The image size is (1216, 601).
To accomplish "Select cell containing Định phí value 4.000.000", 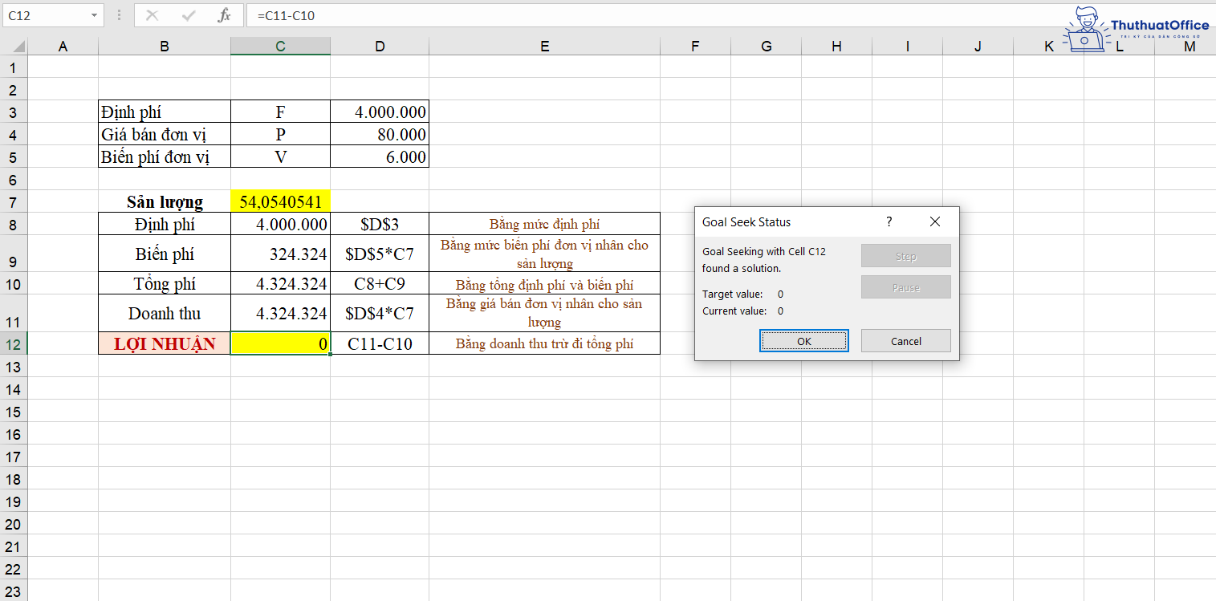I will 279,224.
